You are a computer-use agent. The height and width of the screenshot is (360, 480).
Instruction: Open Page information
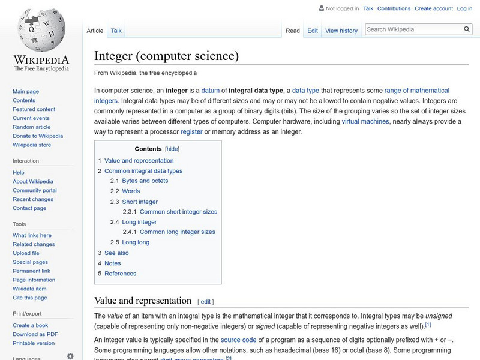[34, 280]
